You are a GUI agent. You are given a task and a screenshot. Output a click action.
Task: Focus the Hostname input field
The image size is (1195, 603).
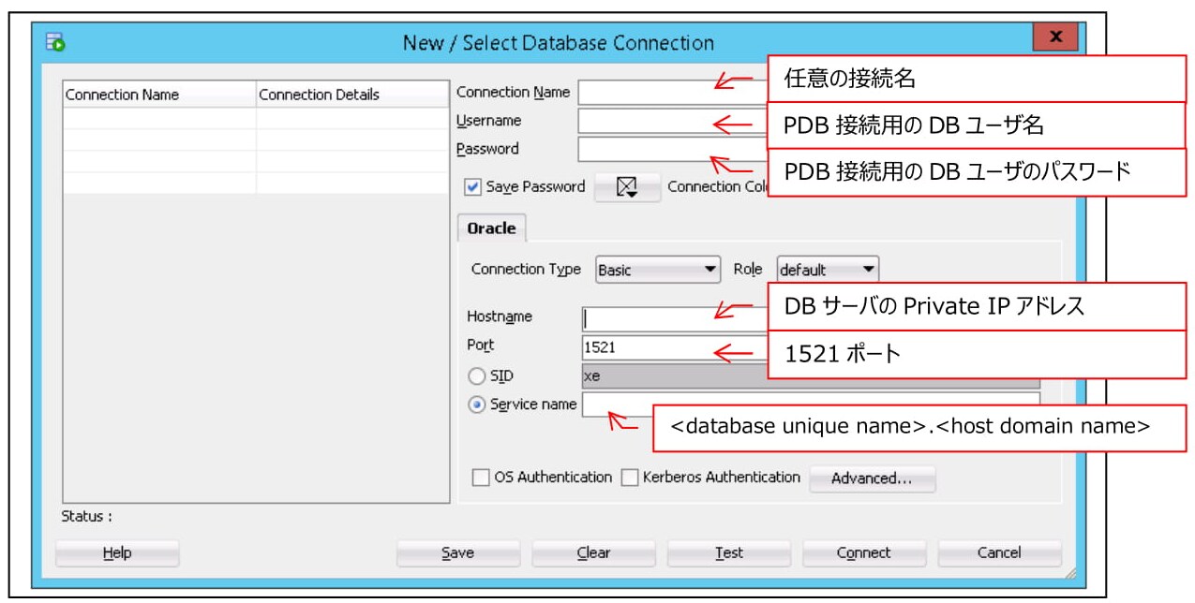tap(675, 319)
